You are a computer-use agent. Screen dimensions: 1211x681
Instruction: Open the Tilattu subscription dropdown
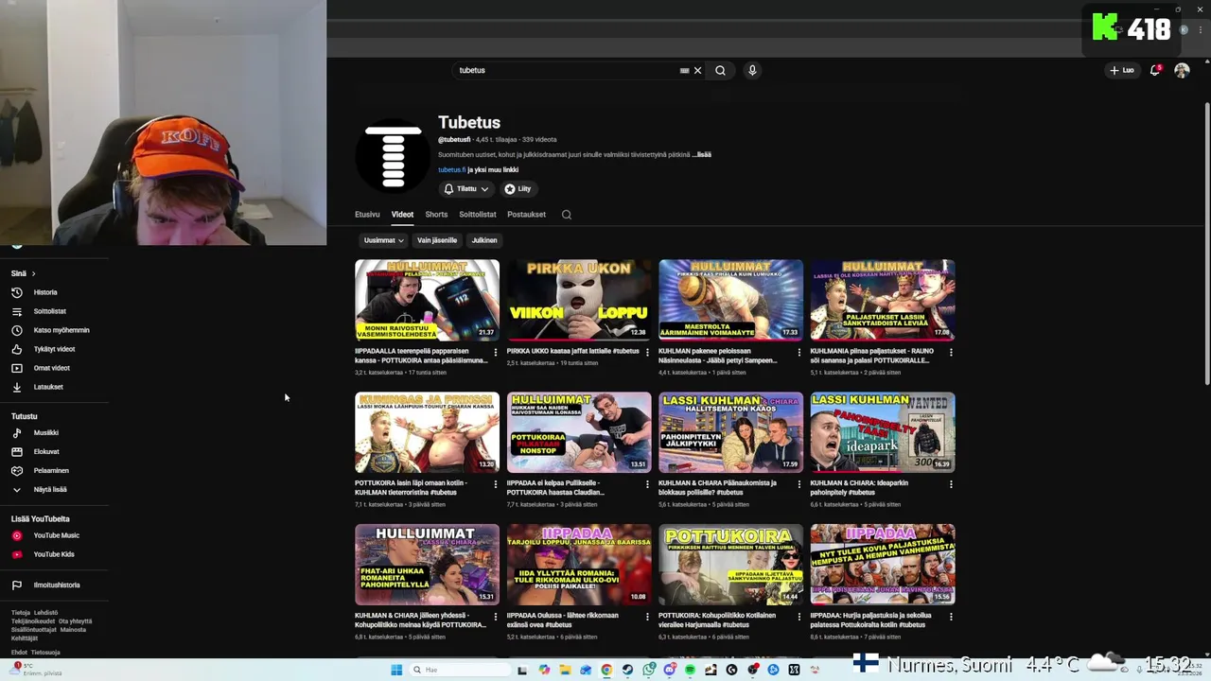(x=466, y=189)
